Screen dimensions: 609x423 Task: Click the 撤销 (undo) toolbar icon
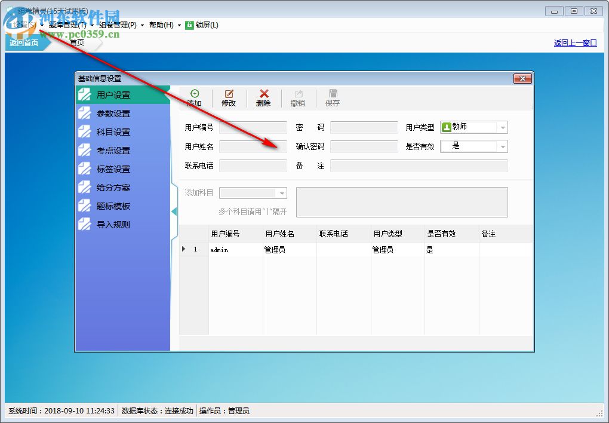pos(299,94)
